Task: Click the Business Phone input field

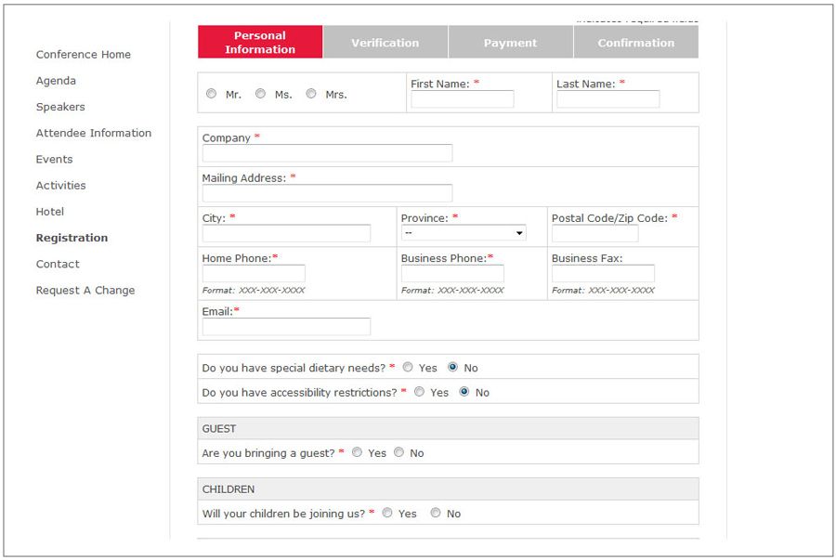Action: 452,273
